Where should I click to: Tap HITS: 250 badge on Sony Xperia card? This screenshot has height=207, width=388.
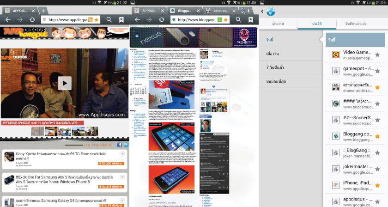click(110, 164)
